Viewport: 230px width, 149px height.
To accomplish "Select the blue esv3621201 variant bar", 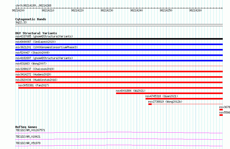I will coord(119,50).
